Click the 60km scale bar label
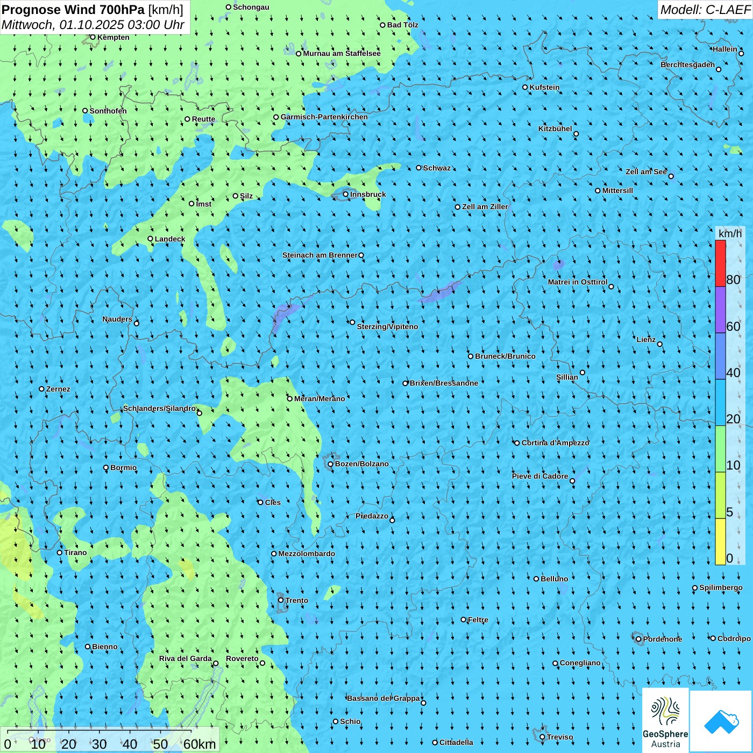This screenshot has height=753, width=753. coord(200,744)
